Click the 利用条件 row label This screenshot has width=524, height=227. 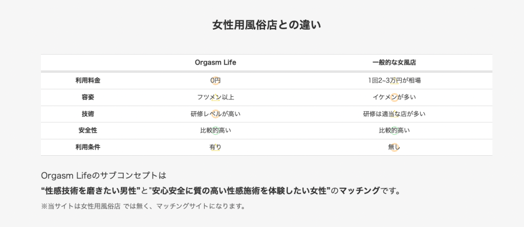click(88, 147)
